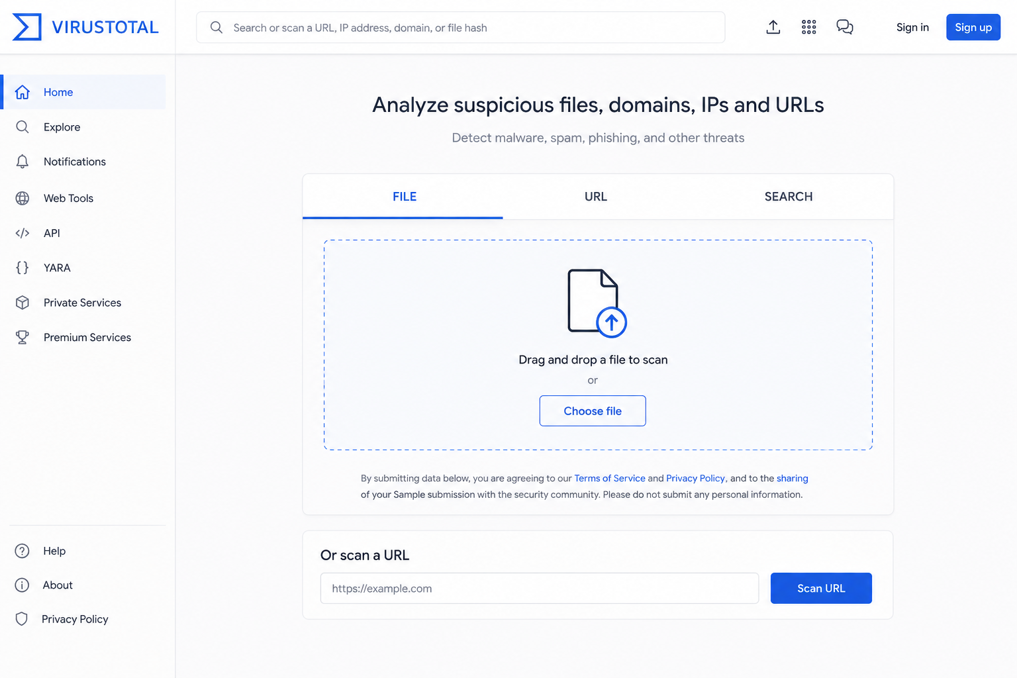This screenshot has height=678, width=1017.
Task: Open About in the sidebar
Action: click(84, 585)
